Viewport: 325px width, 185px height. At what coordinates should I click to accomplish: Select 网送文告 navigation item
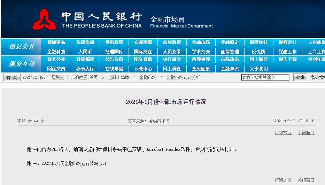pos(56,69)
